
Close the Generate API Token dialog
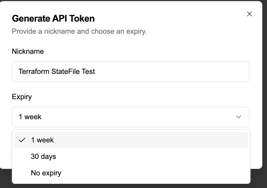click(x=249, y=14)
